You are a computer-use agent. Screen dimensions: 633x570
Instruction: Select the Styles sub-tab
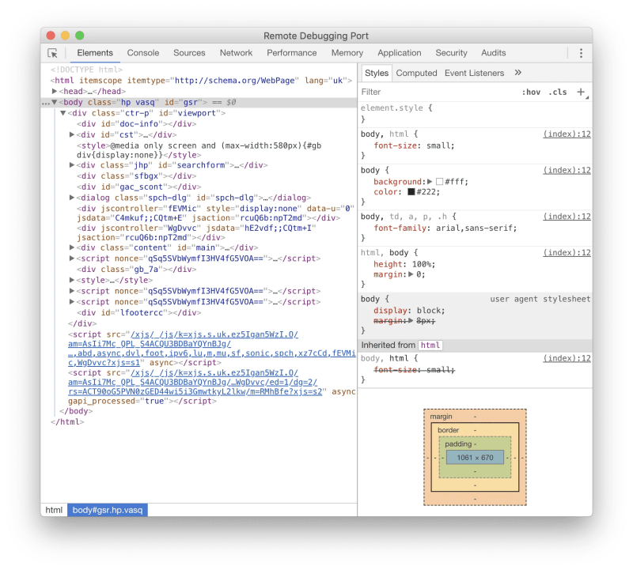(x=377, y=73)
